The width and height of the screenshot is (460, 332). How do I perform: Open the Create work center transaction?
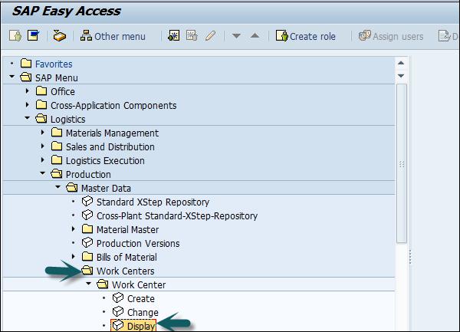pos(140,298)
